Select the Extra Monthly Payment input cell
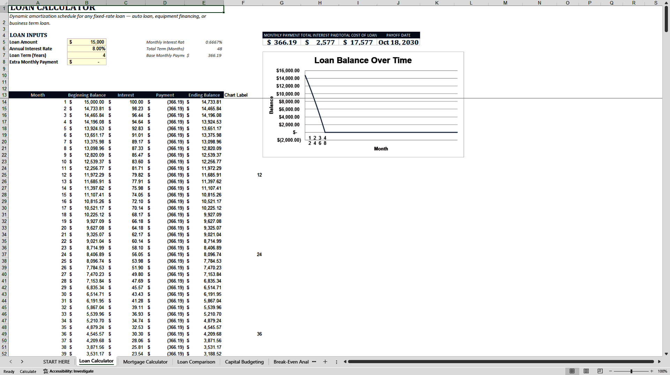670x375 pixels. point(87,62)
